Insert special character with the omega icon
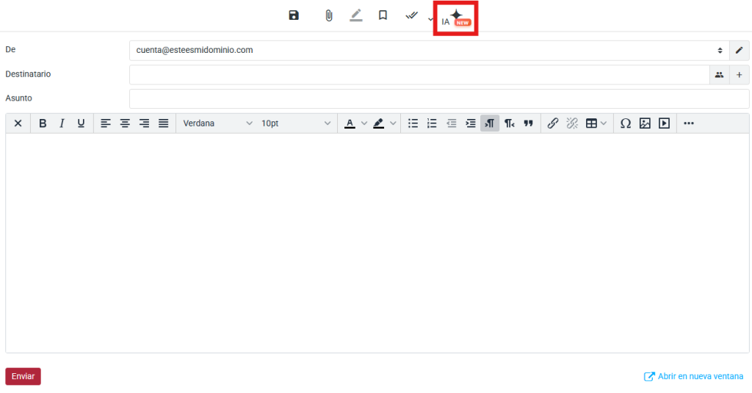Viewport: 752px width, 393px height. (626, 123)
